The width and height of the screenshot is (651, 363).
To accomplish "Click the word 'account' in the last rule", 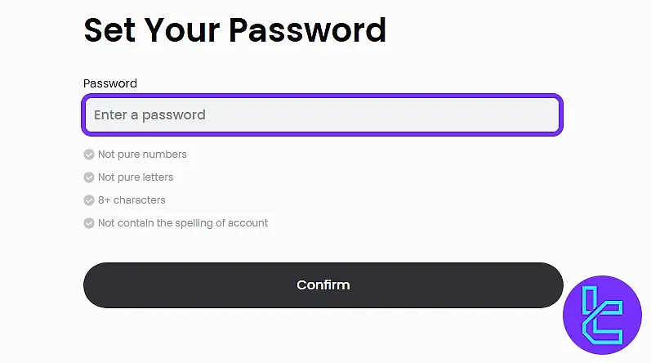I will [247, 223].
